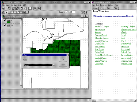The width and height of the screenshot is (137, 102).
Task: Select the pointer arrow tool
Action: tap(6, 12)
